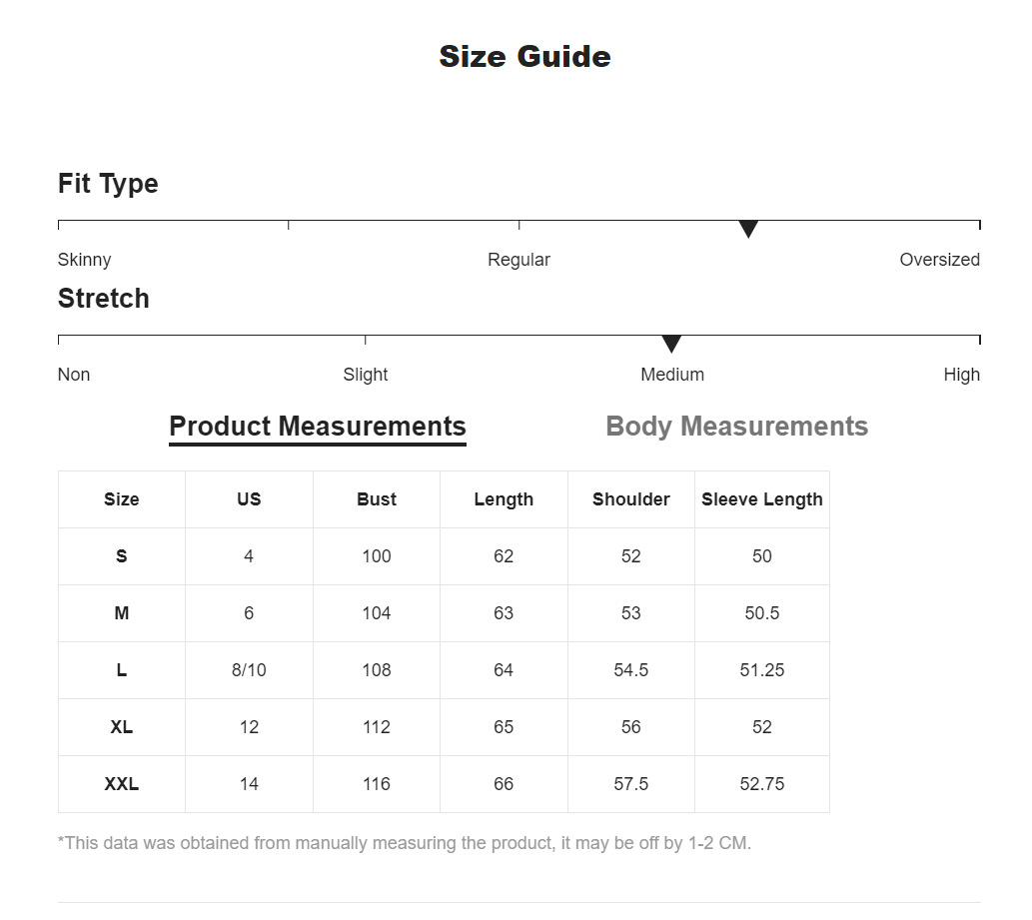Click the Shoulder column header
1032x920 pixels.
point(631,499)
